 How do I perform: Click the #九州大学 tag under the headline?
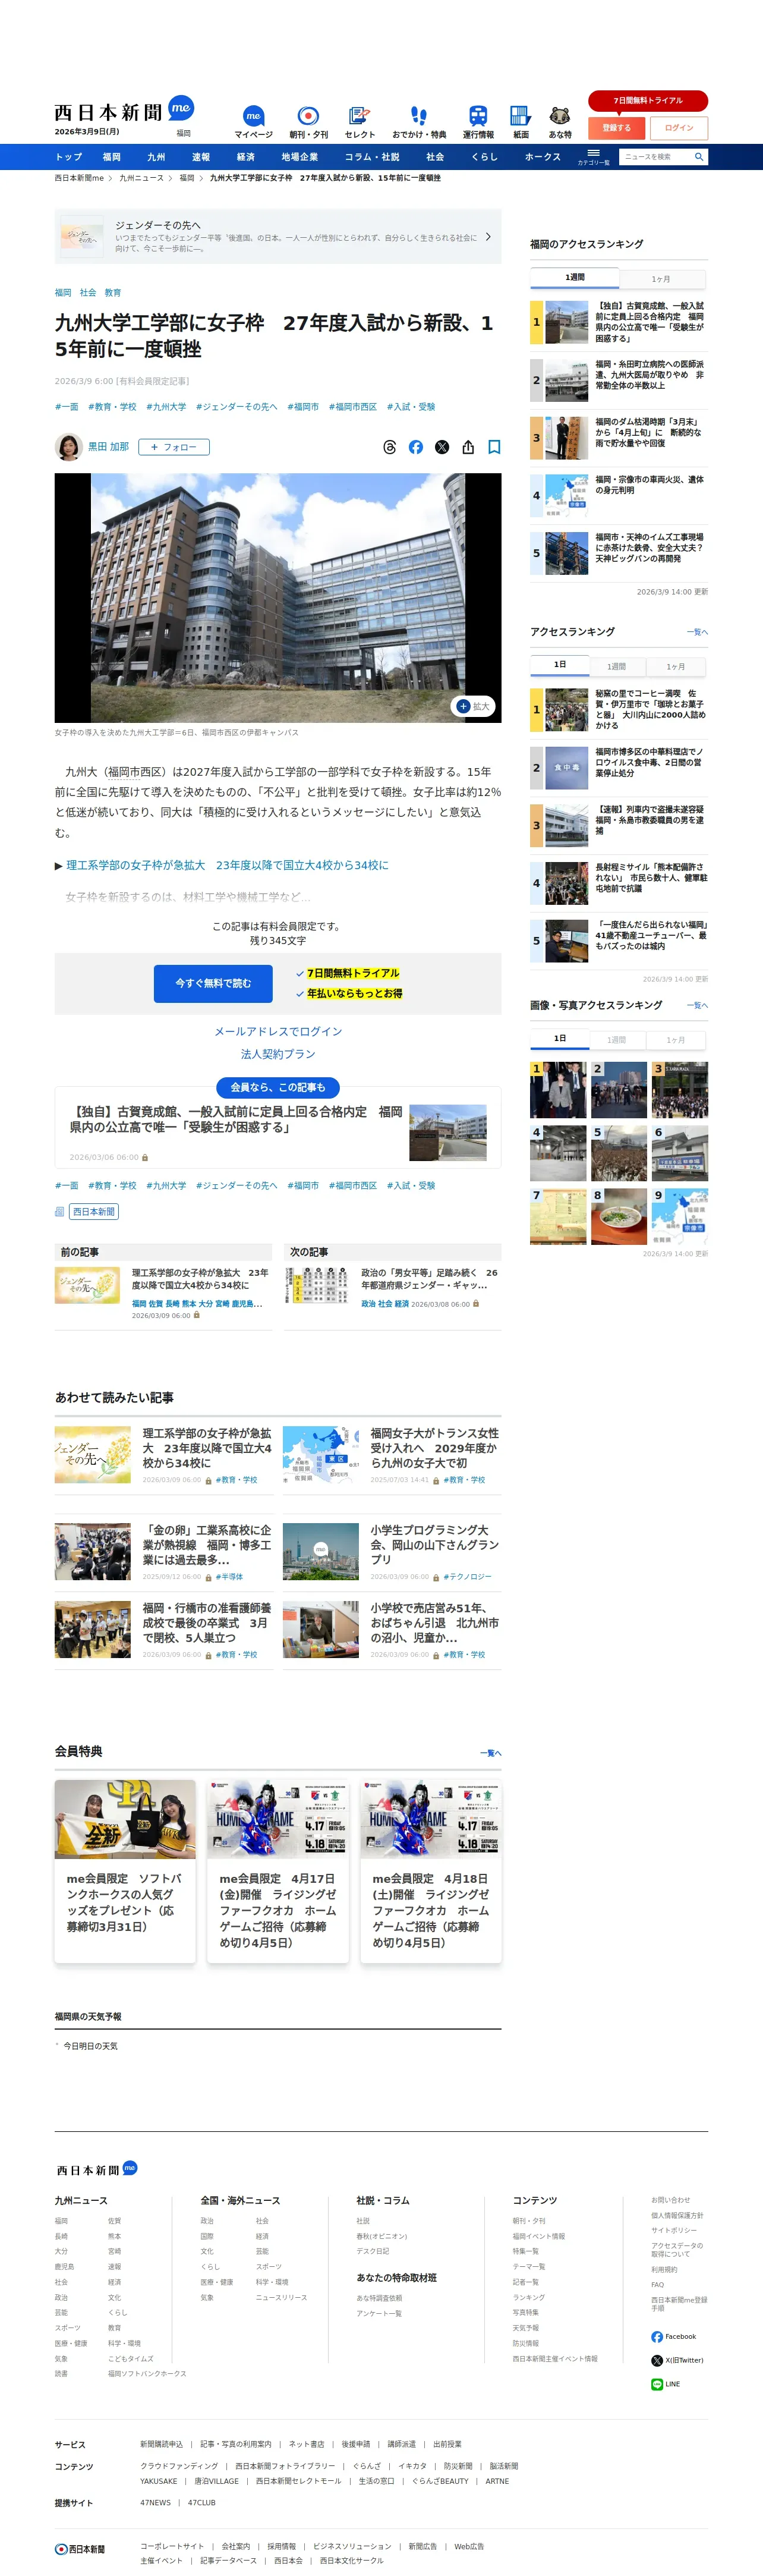[x=166, y=407]
